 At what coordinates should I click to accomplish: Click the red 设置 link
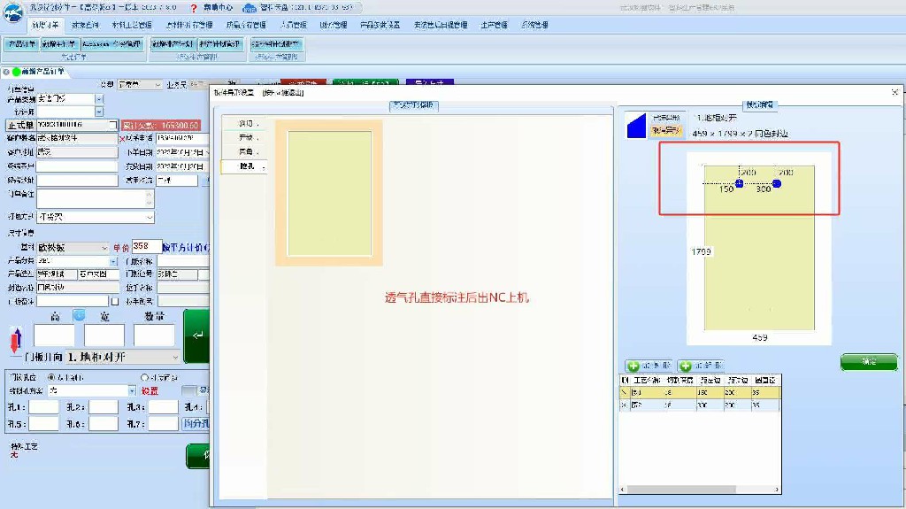coord(150,391)
